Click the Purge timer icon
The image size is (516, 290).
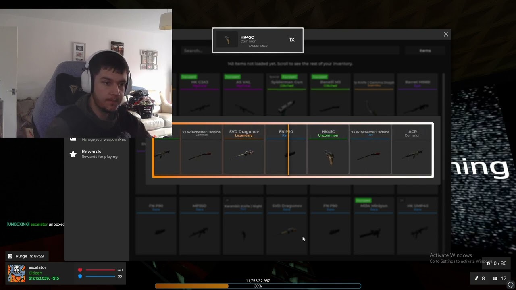point(10,256)
